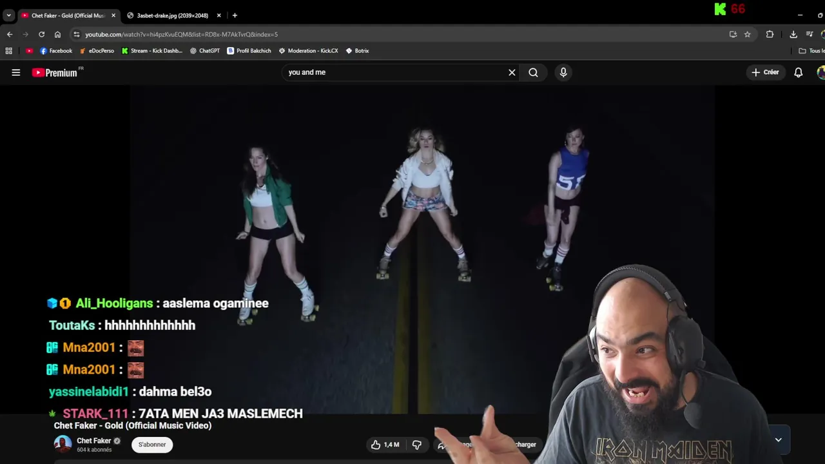Go back with the browser back arrow
The width and height of the screenshot is (825, 464).
tap(10, 34)
